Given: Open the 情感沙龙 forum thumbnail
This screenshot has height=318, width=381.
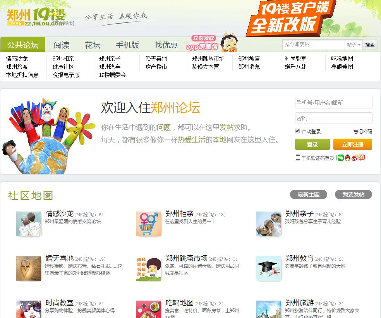Looking at the screenshot, I should [29, 224].
